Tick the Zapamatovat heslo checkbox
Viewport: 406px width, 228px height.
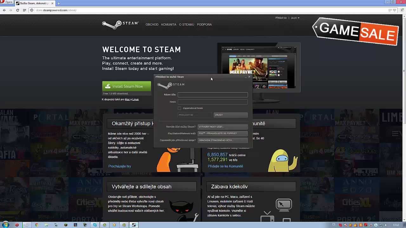[x=180, y=108]
